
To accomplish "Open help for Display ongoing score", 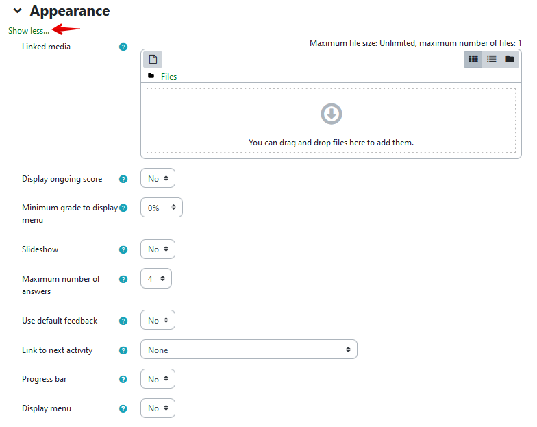I will tap(123, 180).
